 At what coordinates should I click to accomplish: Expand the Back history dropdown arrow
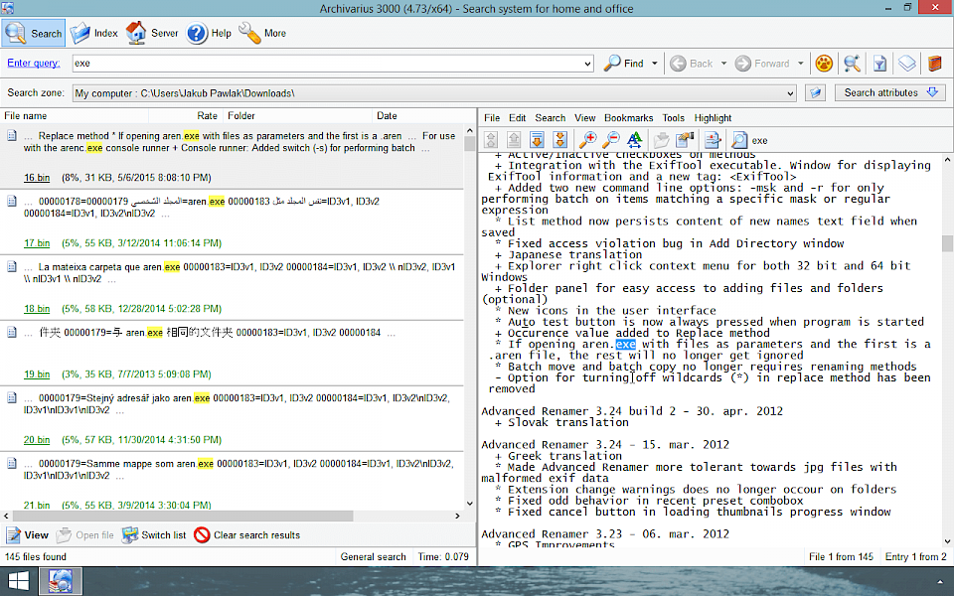point(723,64)
